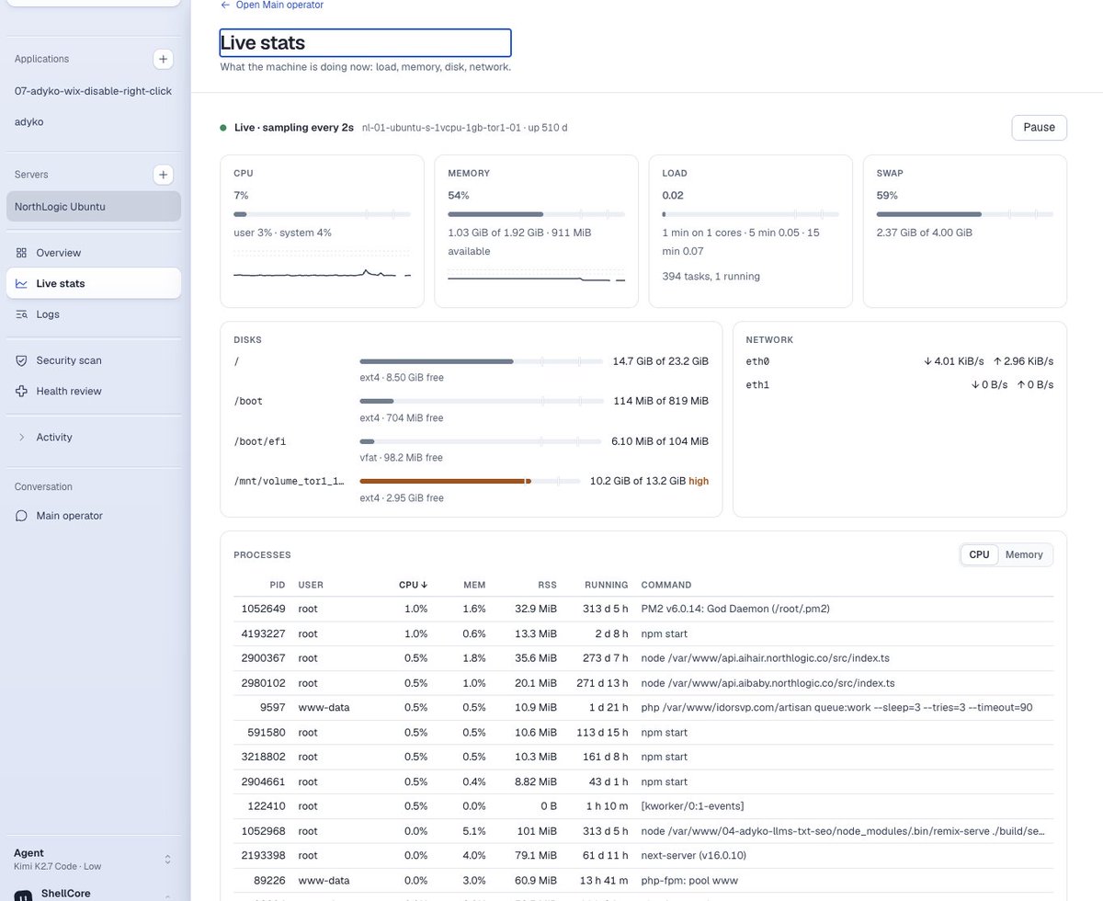Click PID 591580 in process table
This screenshot has width=1103, height=901.
coord(267,733)
